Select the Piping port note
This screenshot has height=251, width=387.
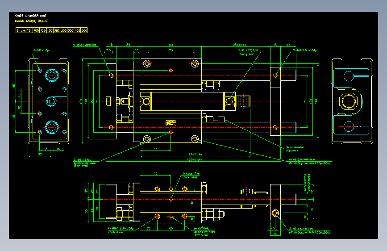point(246,54)
